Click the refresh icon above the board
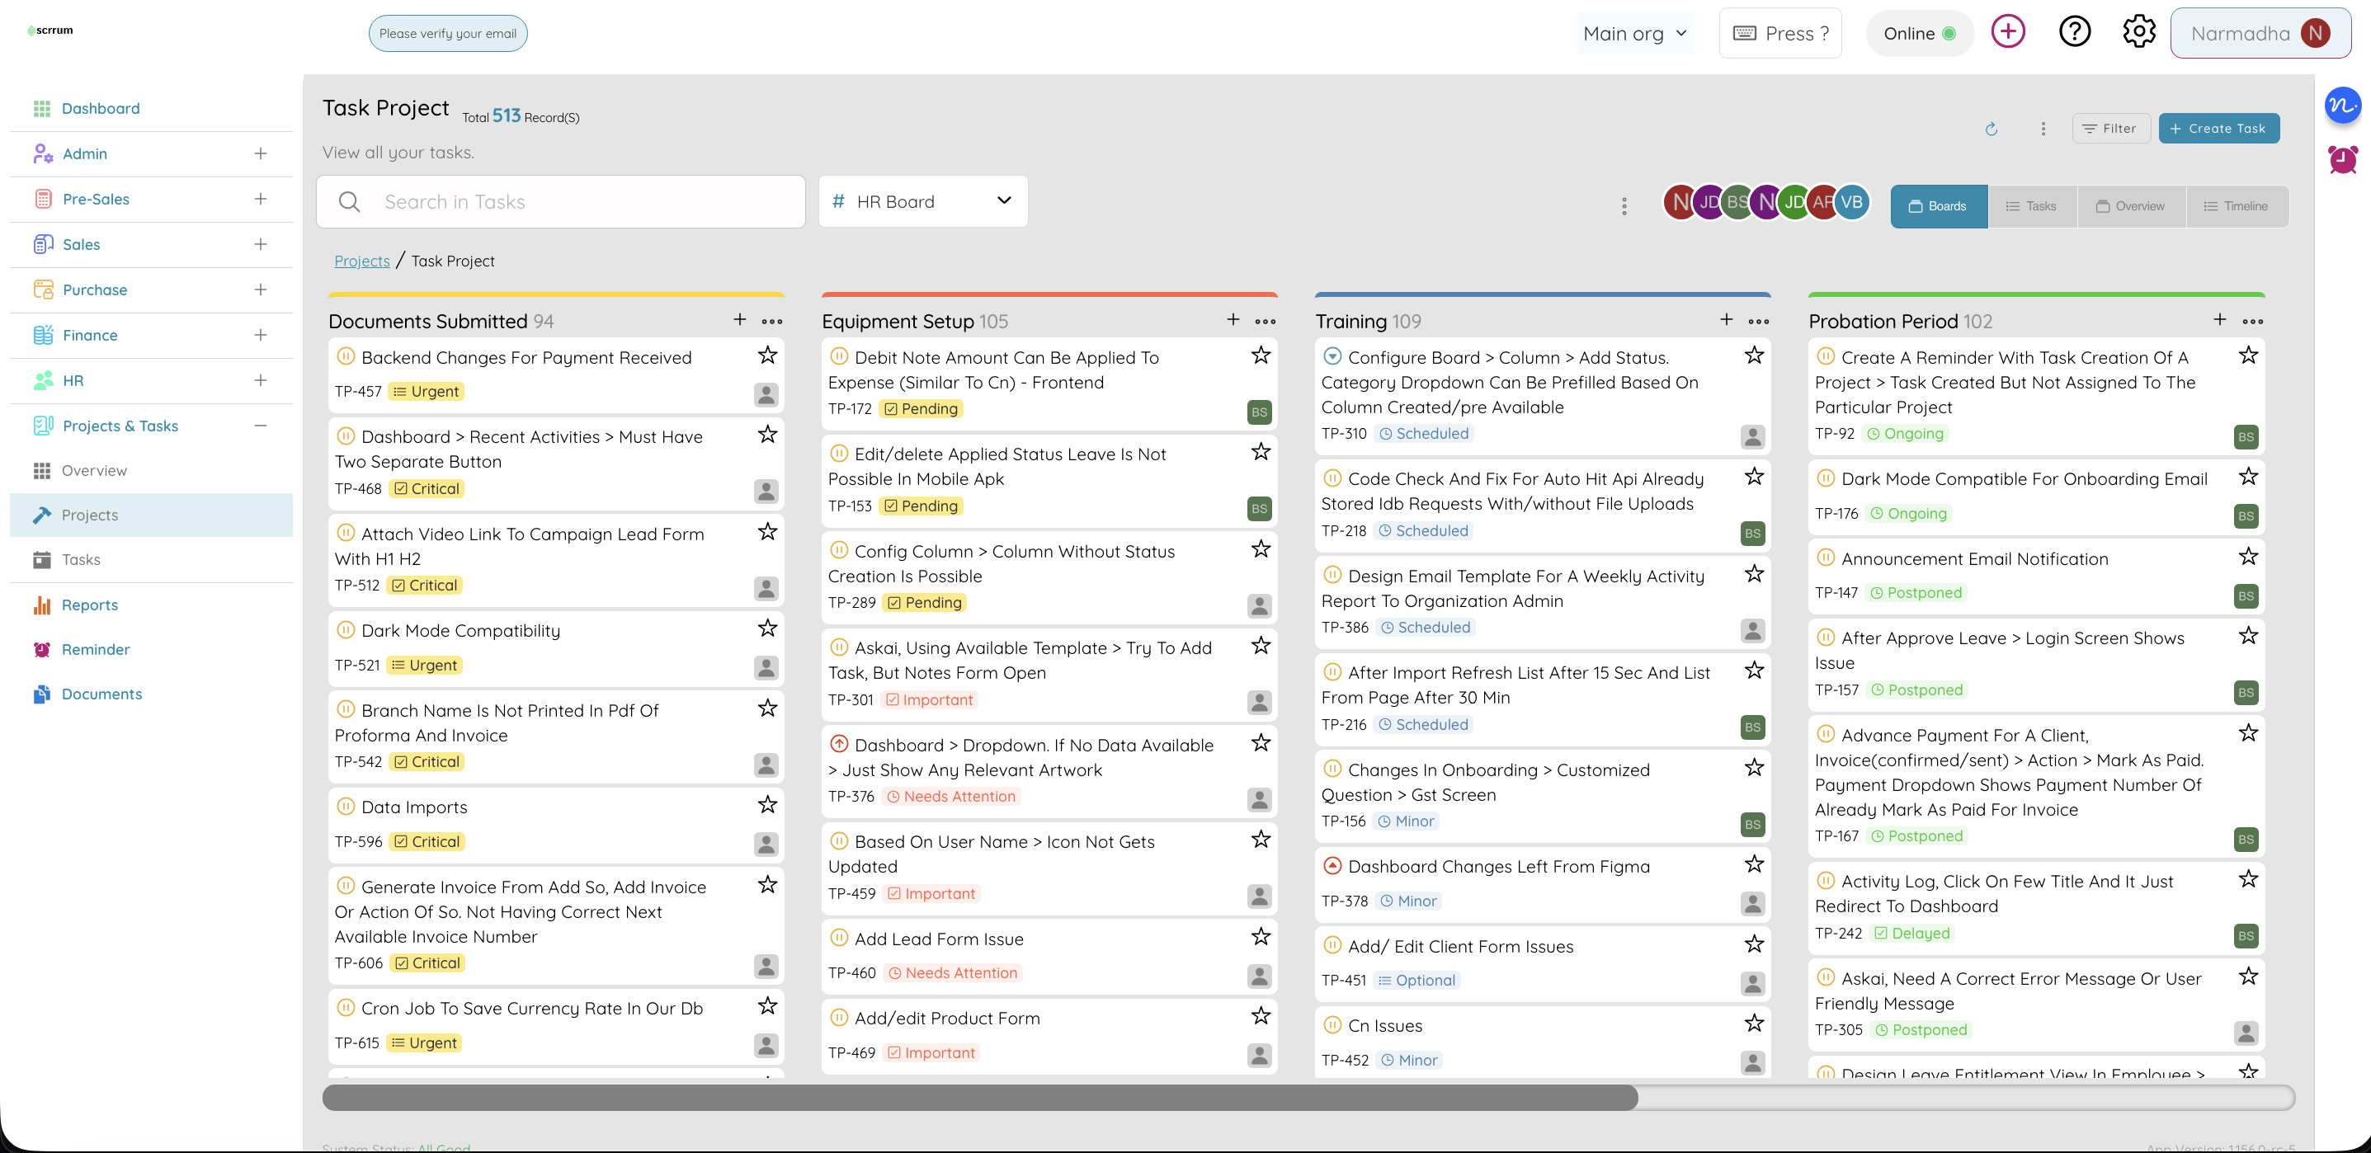Screen dimensions: 2371x1153 pos(1991,129)
